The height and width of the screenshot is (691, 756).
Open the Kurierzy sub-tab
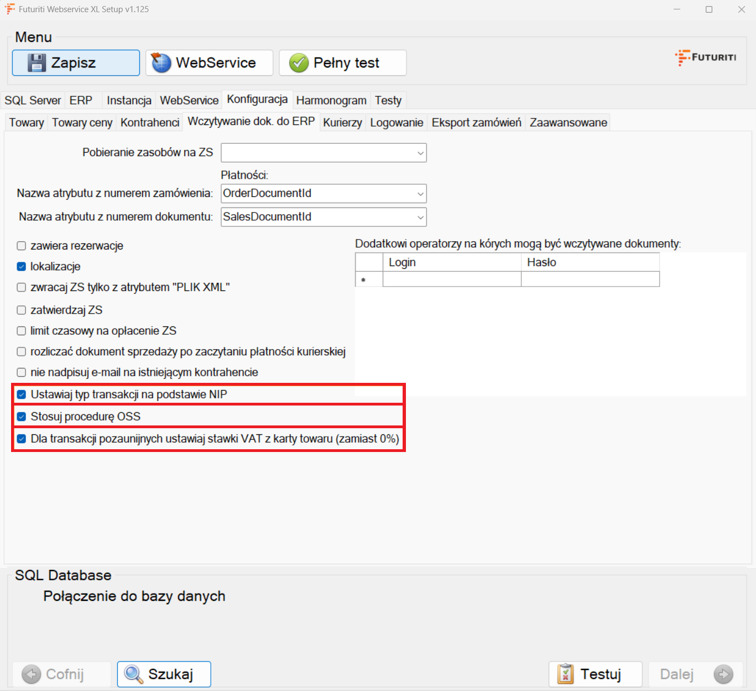342,123
